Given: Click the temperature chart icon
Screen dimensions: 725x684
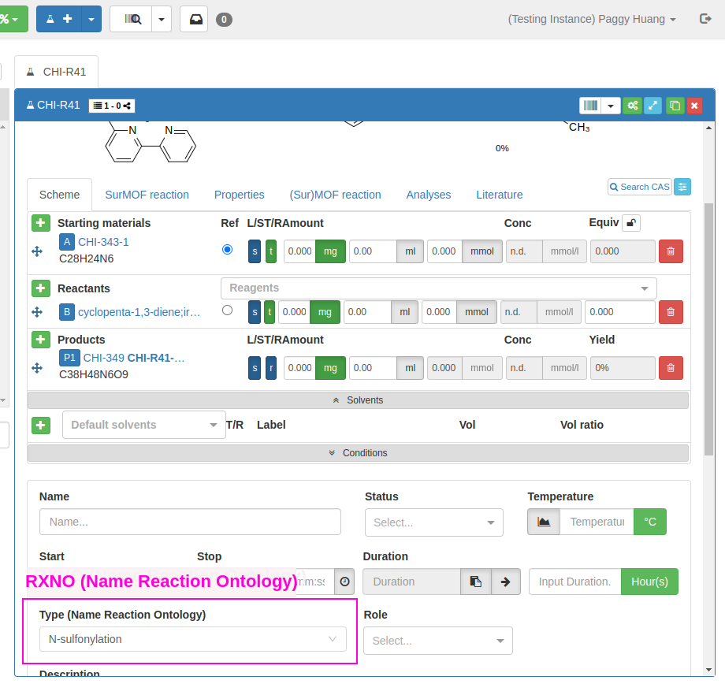Looking at the screenshot, I should click(x=544, y=522).
